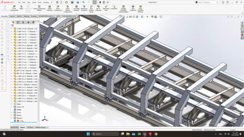Open the DimXpertManager crosshair tab
Screen dimensions: 244x137
[x=28, y=22]
